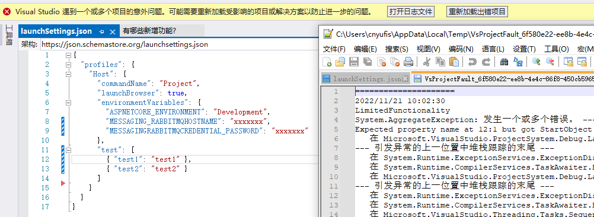This screenshot has height=217, width=594.
Task: Collapse the "Host" node on line 3
Action: point(69,74)
